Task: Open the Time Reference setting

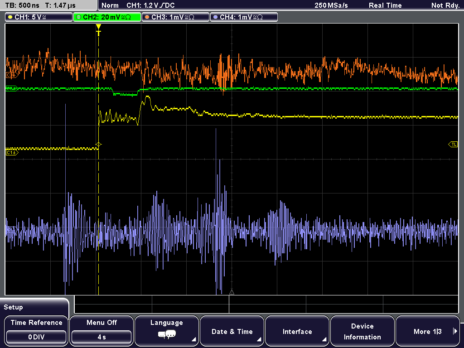Action: coord(36,331)
